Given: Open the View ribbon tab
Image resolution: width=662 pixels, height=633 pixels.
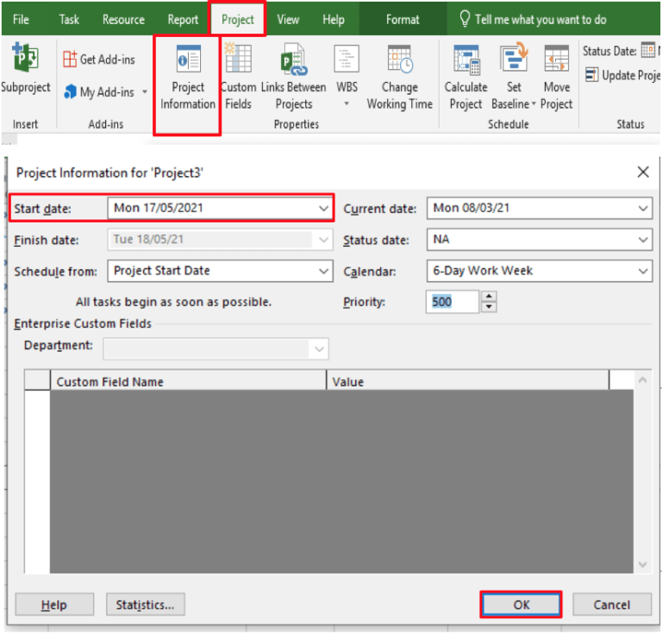Looking at the screenshot, I should [288, 19].
